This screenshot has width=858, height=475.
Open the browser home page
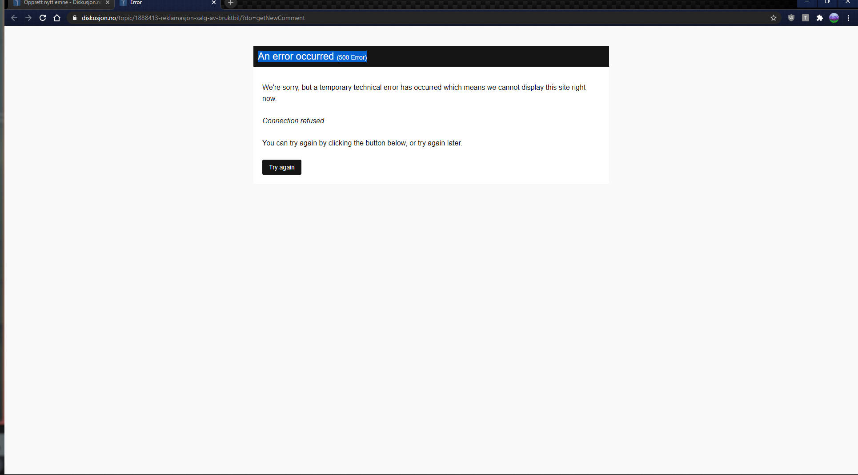click(x=57, y=18)
